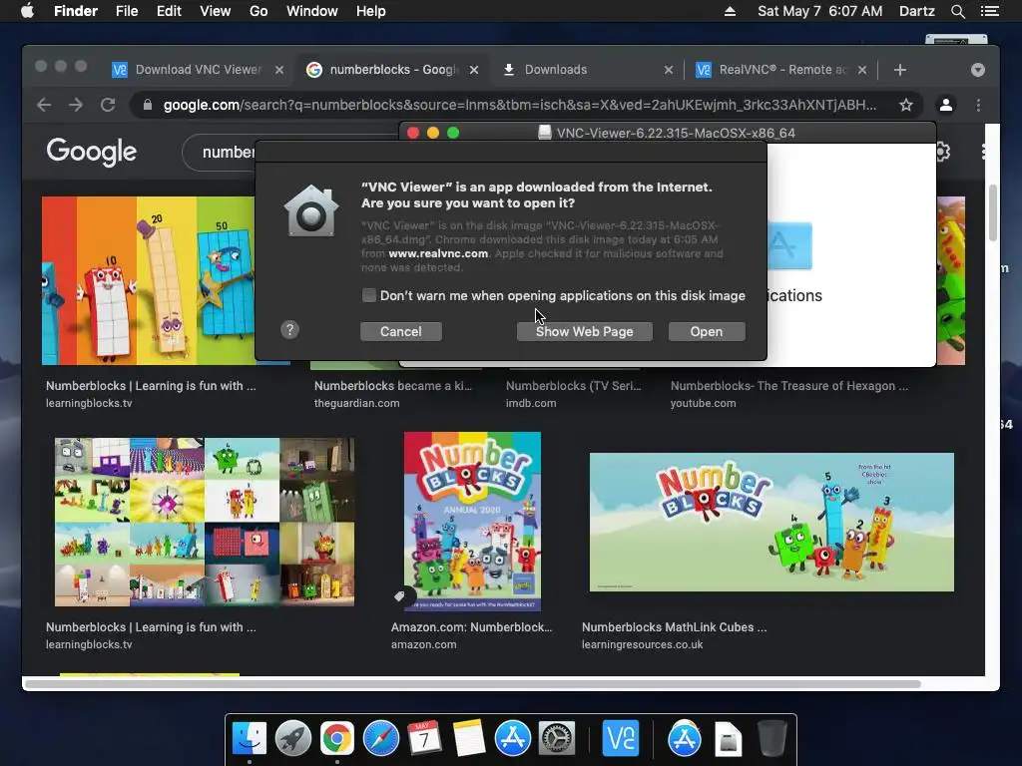
Task: Open the Chrome profile icon
Action: tap(946, 105)
